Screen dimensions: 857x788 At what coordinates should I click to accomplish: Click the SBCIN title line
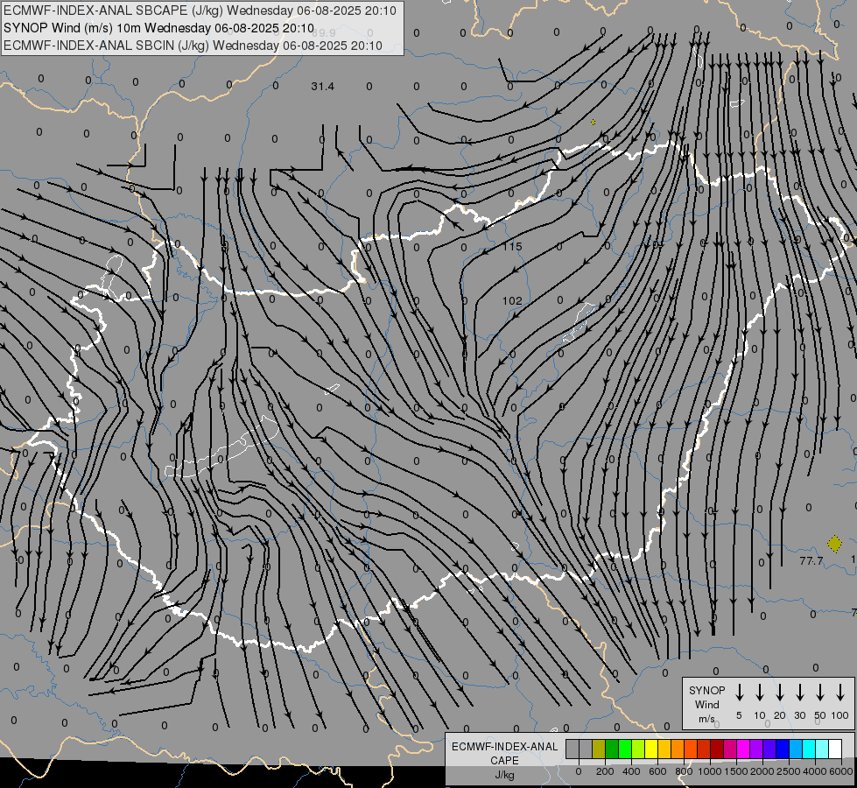click(193, 46)
